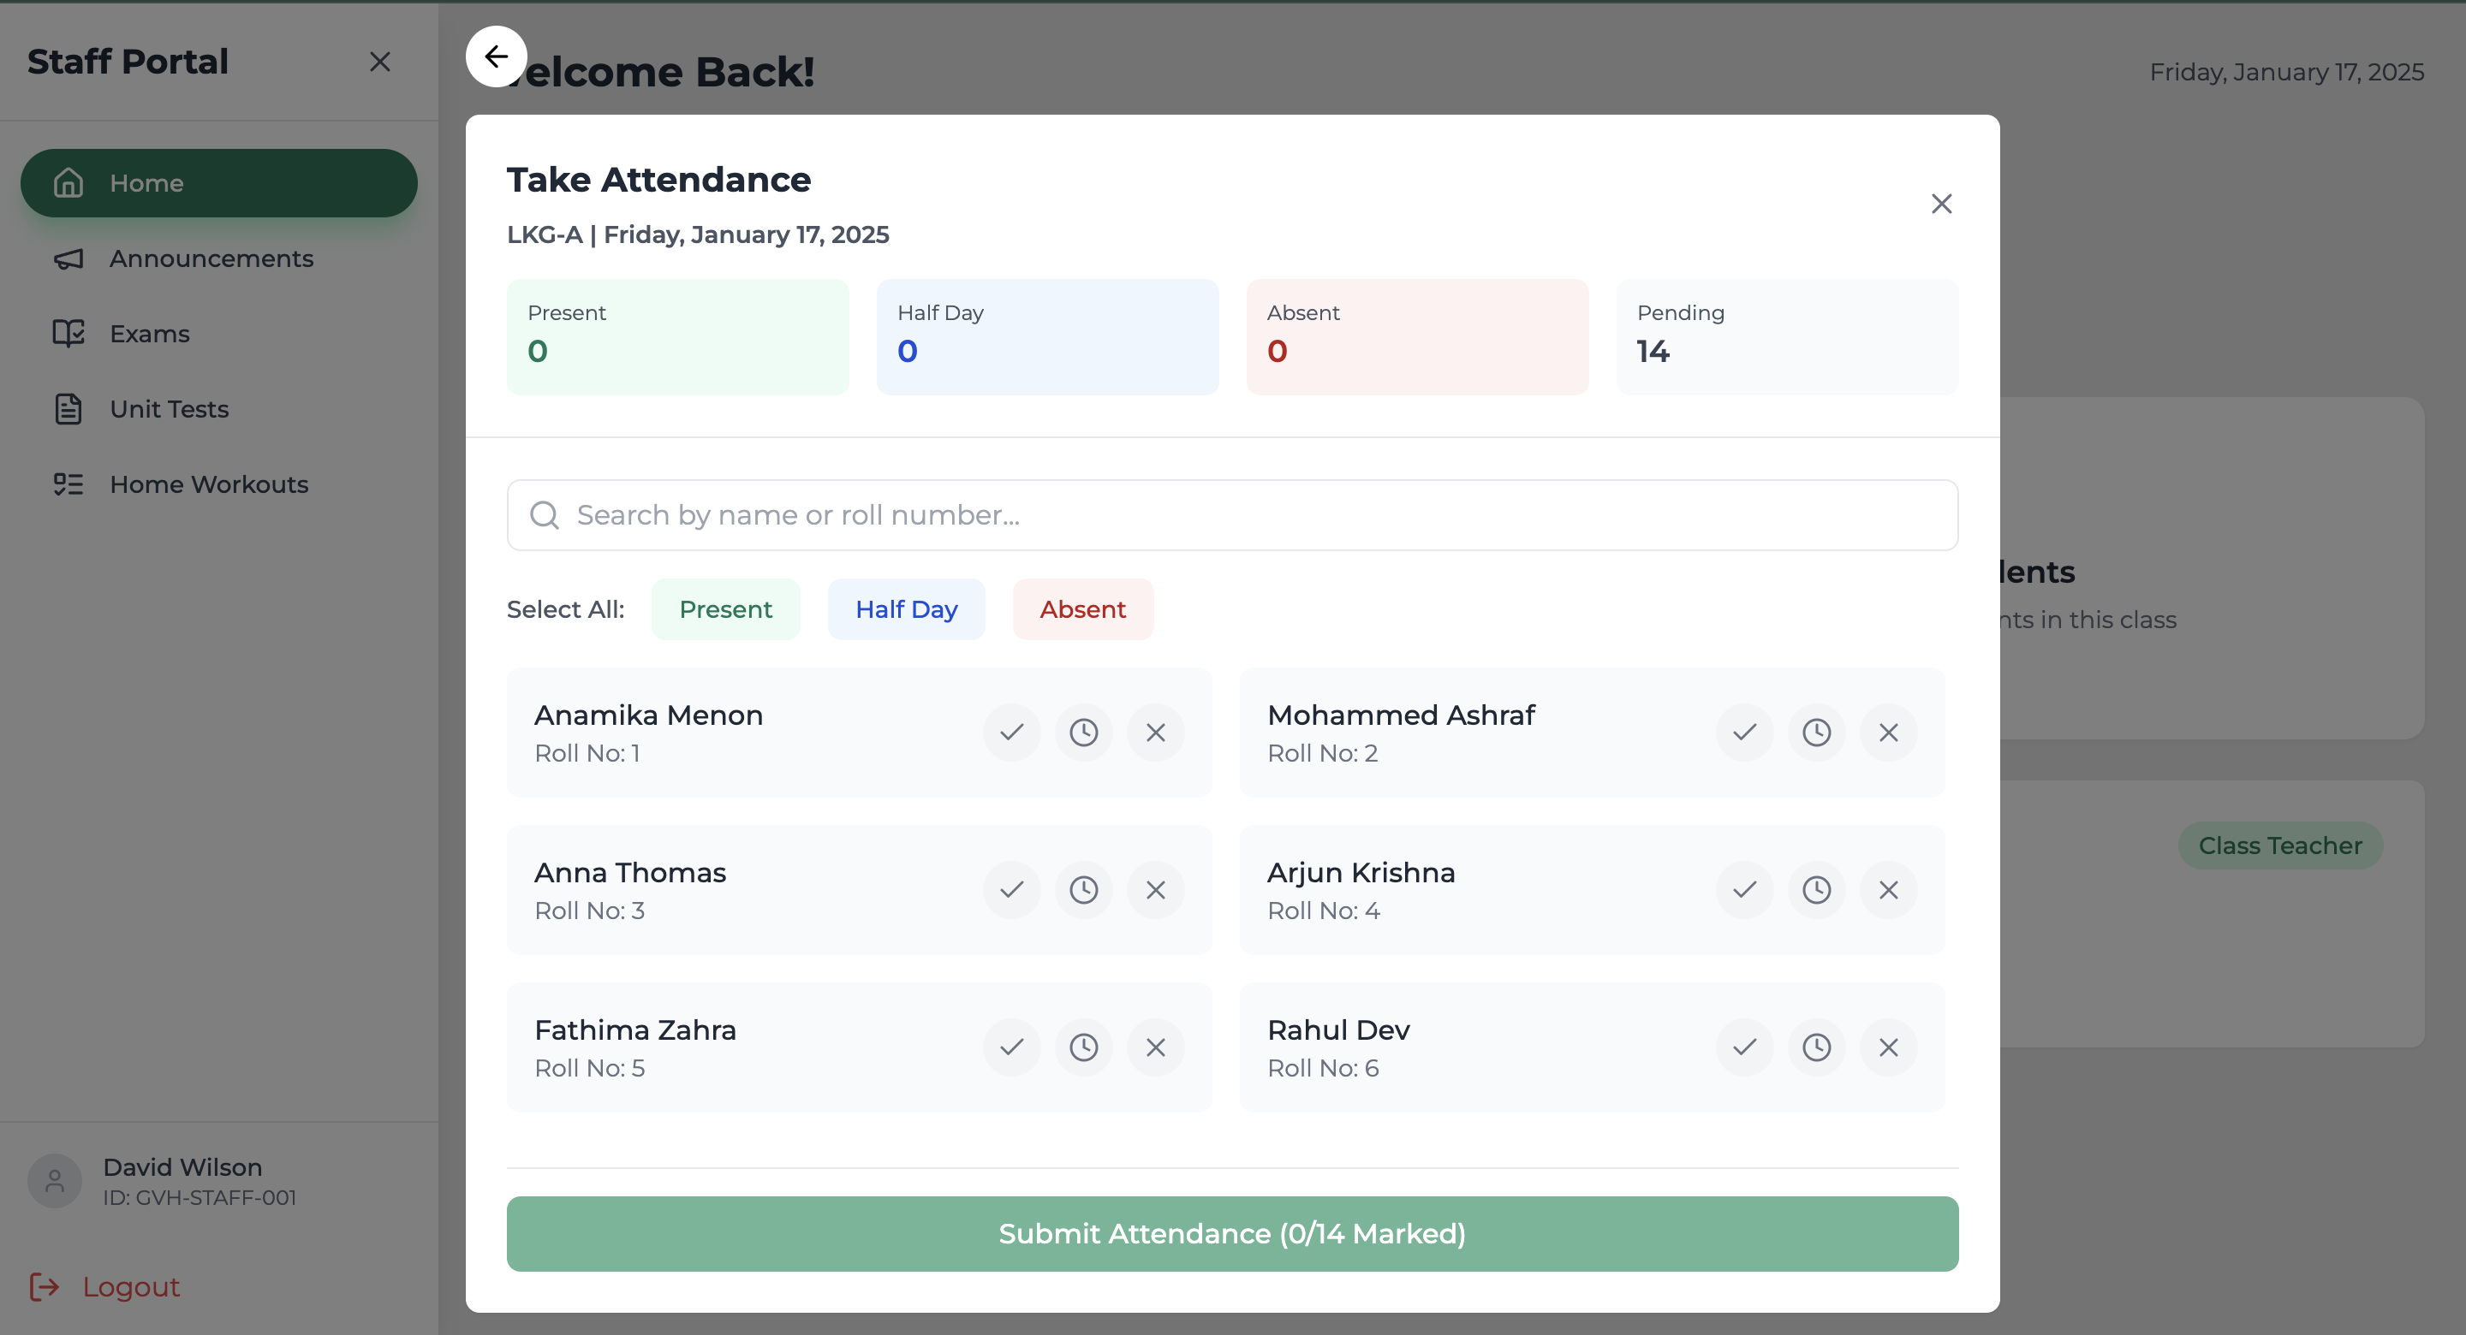The height and width of the screenshot is (1335, 2466).
Task: Collapse the Staff Portal sidebar
Action: (x=380, y=62)
